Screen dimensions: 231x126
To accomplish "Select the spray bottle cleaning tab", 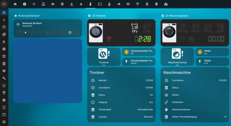I will (91, 4).
